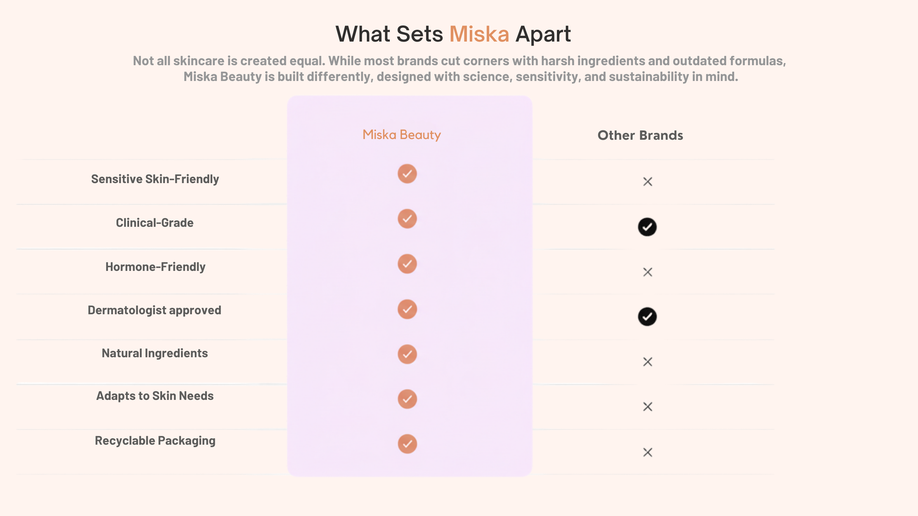Screen dimensions: 918x516
Task: Click Other Brands X for Sensitive Skin-Friendly
Action: [x=648, y=182]
